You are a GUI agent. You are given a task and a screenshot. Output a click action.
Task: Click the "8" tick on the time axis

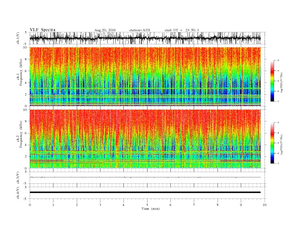click(x=217, y=205)
